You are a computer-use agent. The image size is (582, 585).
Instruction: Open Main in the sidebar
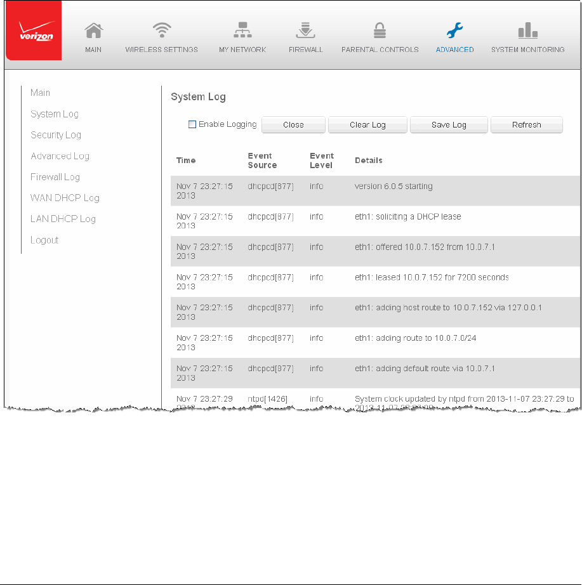[x=40, y=93]
